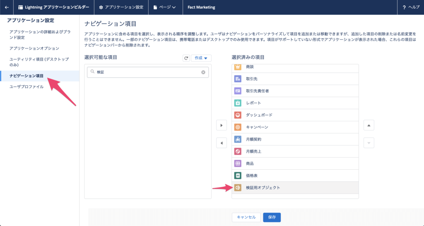This screenshot has width=424, height=226.
Task: Select the 検証用オブジェクト item icon
Action: (238, 188)
